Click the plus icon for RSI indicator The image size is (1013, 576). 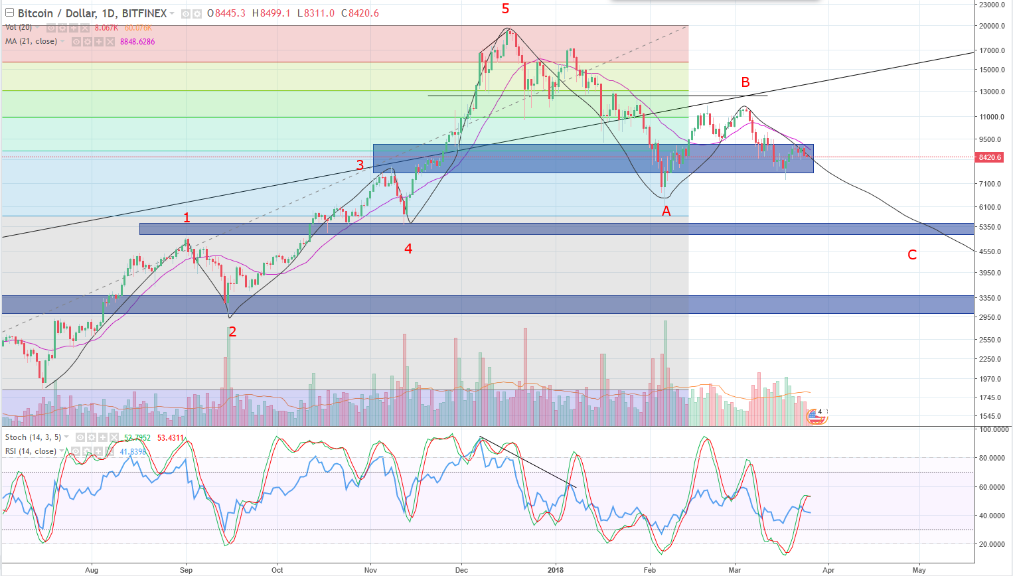pos(98,451)
